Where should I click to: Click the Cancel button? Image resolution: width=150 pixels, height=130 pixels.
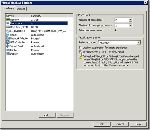120,124
